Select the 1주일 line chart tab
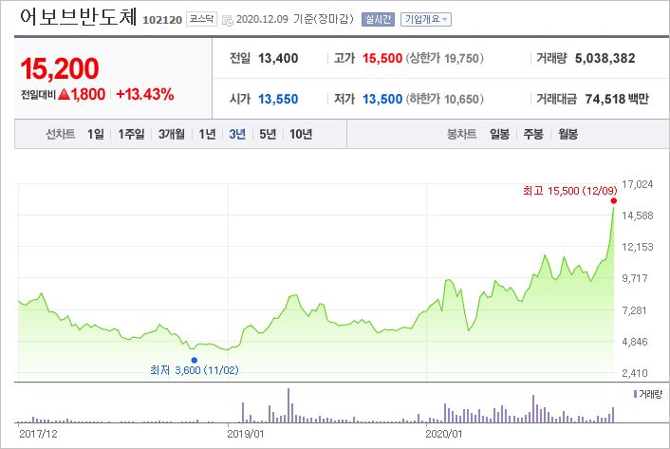The image size is (670, 449). coord(131,134)
